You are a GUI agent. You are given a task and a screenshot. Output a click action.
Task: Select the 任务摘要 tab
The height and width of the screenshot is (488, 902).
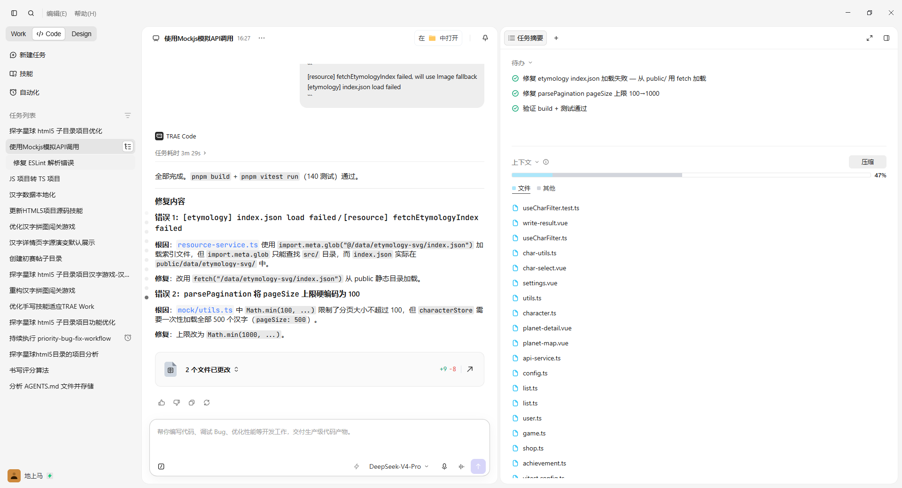click(x=526, y=38)
